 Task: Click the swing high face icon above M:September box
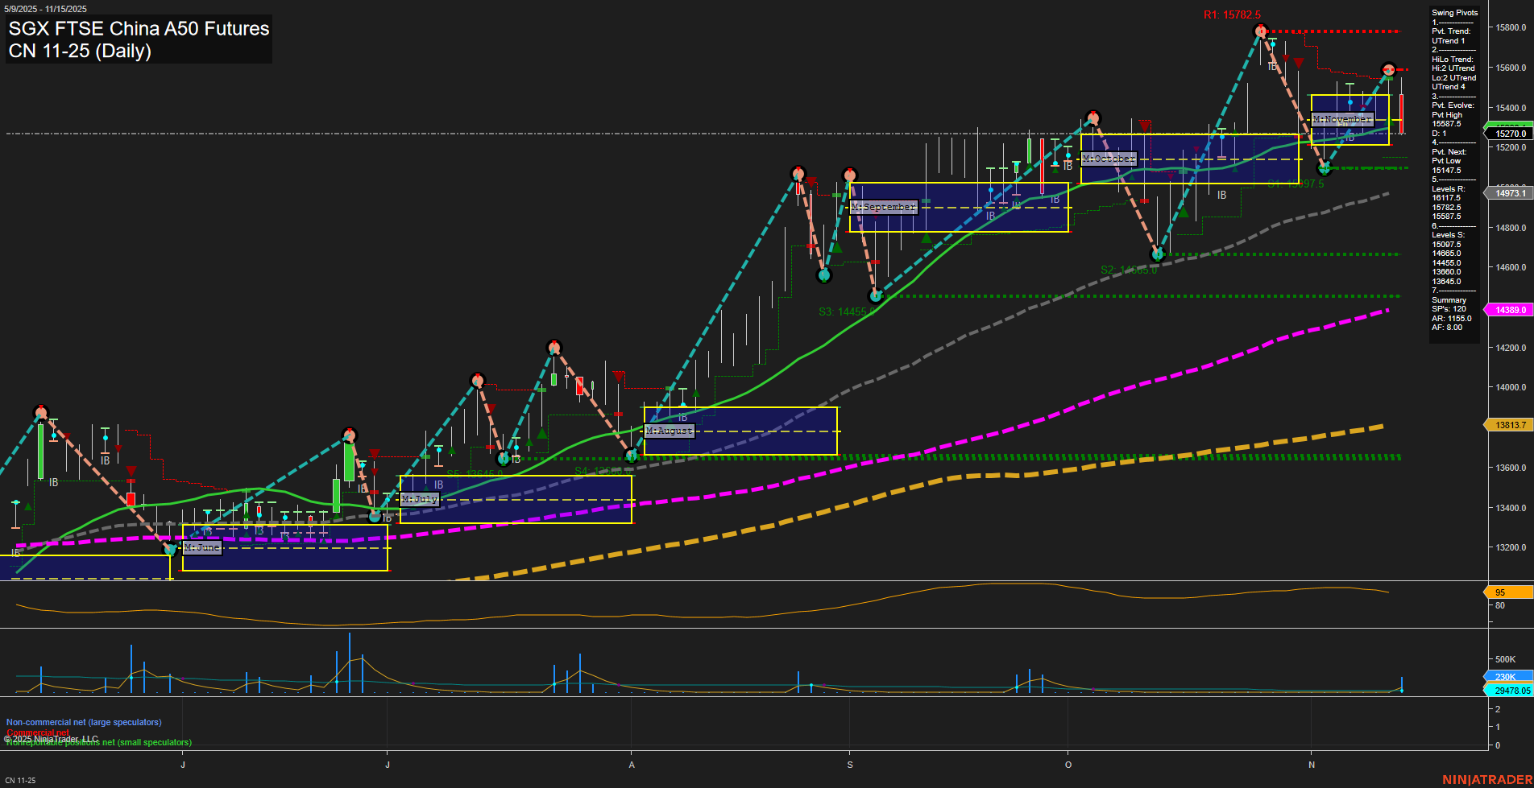(851, 172)
